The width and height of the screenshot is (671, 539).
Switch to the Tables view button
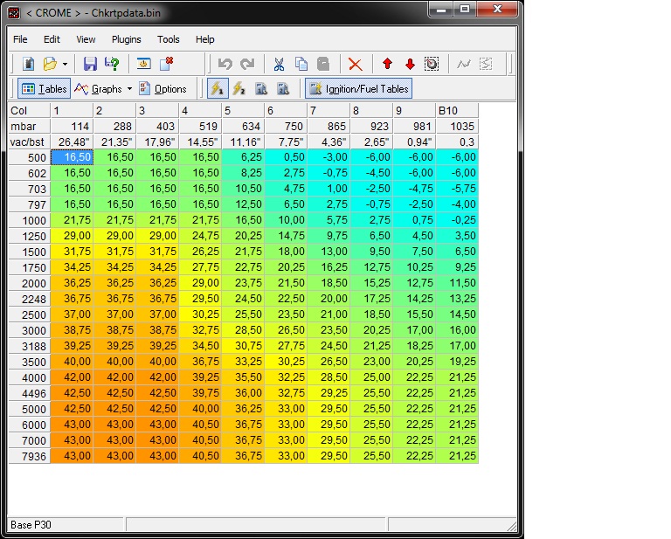44,88
